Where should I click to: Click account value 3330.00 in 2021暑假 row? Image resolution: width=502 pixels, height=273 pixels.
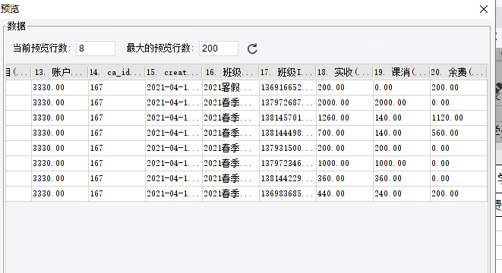(60, 88)
